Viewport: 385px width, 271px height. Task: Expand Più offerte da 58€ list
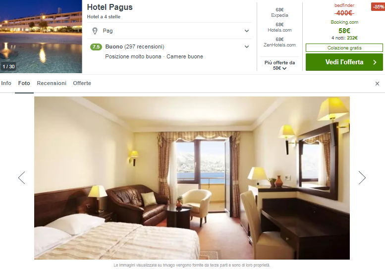279,65
